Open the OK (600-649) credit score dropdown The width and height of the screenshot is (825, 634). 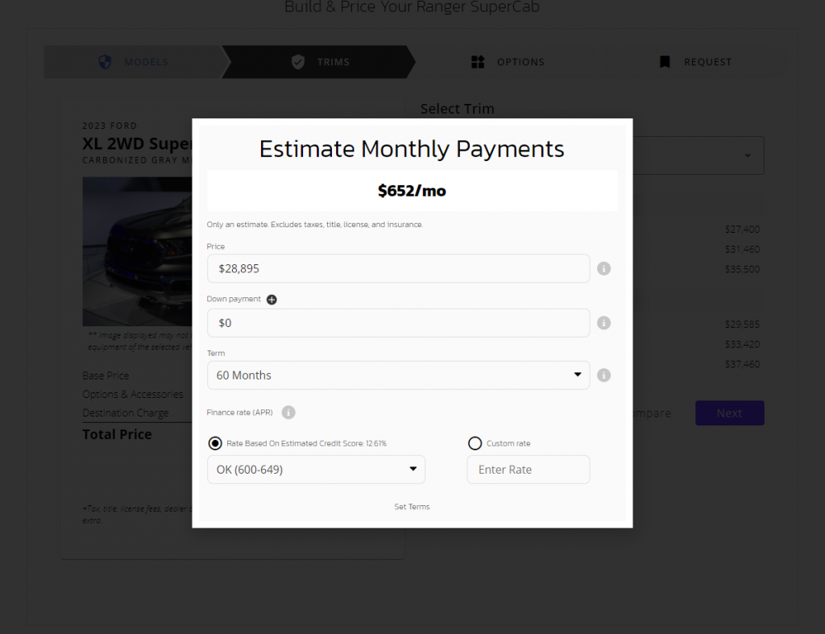[x=316, y=470]
